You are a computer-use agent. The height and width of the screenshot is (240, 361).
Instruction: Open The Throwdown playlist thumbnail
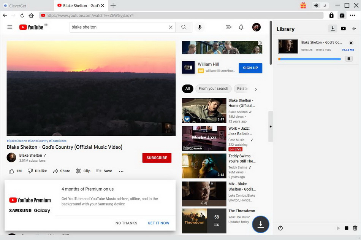[204, 221]
